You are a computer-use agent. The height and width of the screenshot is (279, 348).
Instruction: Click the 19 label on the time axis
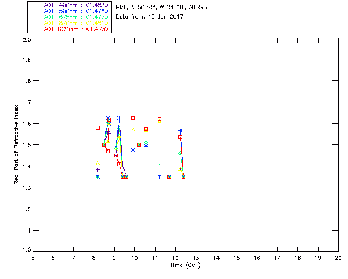pyautogui.click(x=318, y=258)
